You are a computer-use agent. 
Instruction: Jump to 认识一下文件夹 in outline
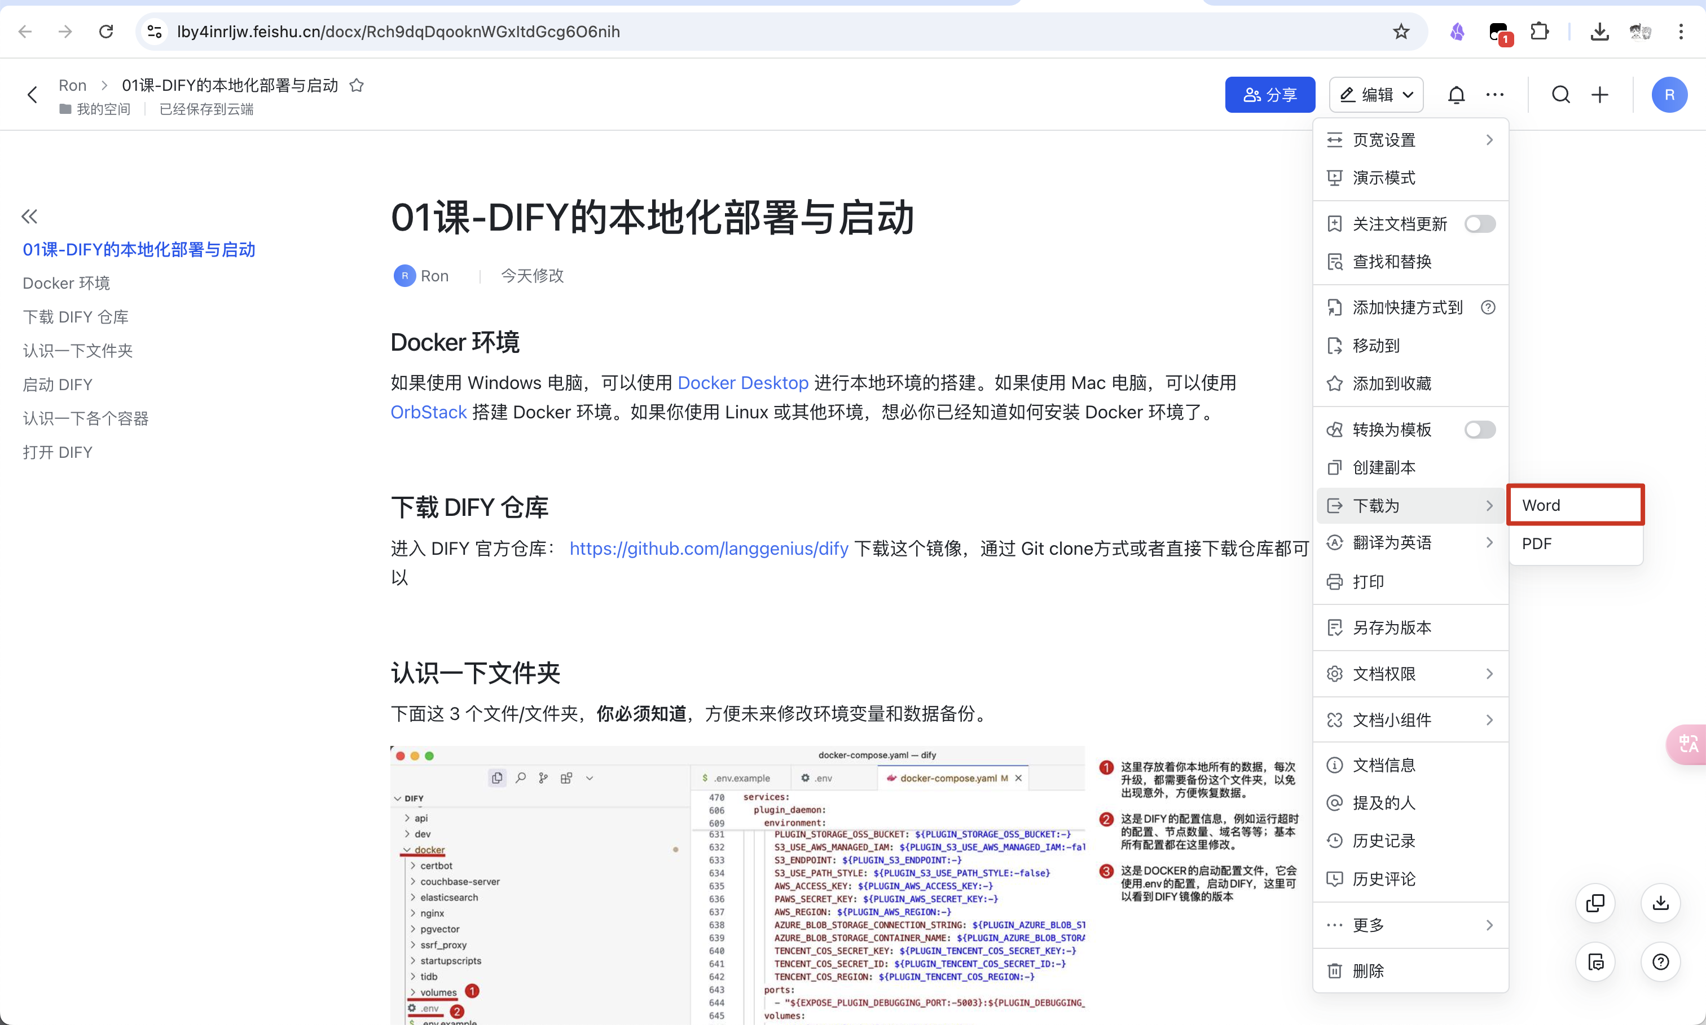77,351
